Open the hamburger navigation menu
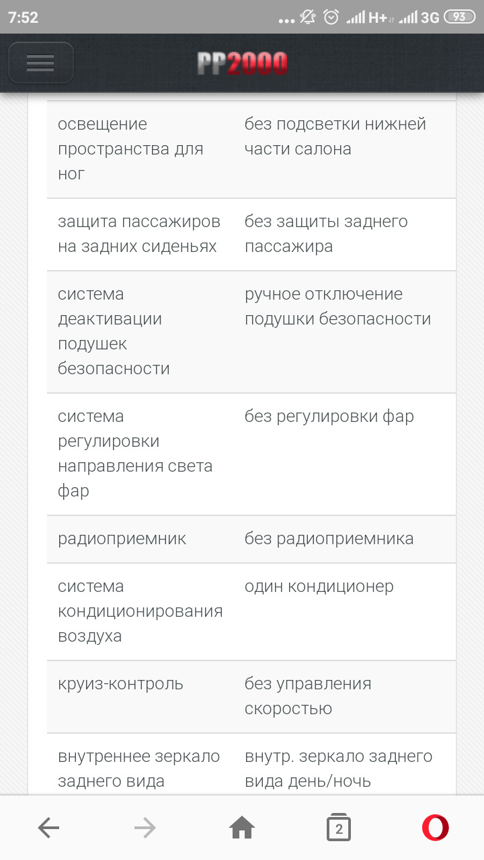The width and height of the screenshot is (484, 860). coord(40,63)
